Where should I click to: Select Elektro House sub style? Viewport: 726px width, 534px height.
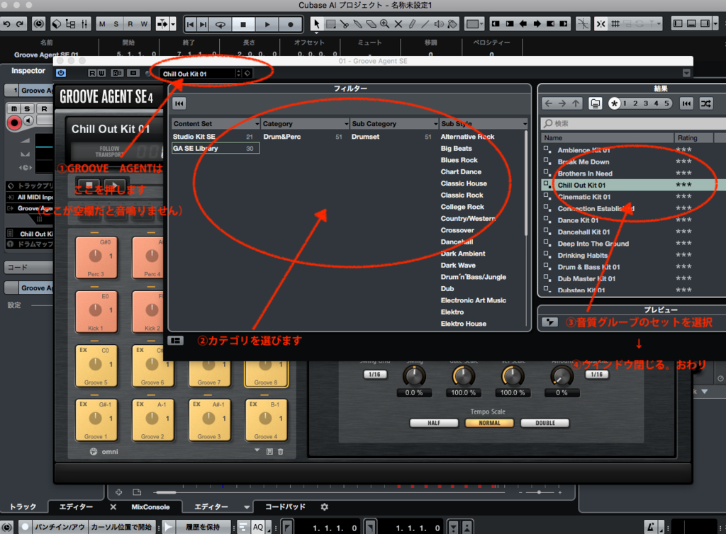click(463, 324)
